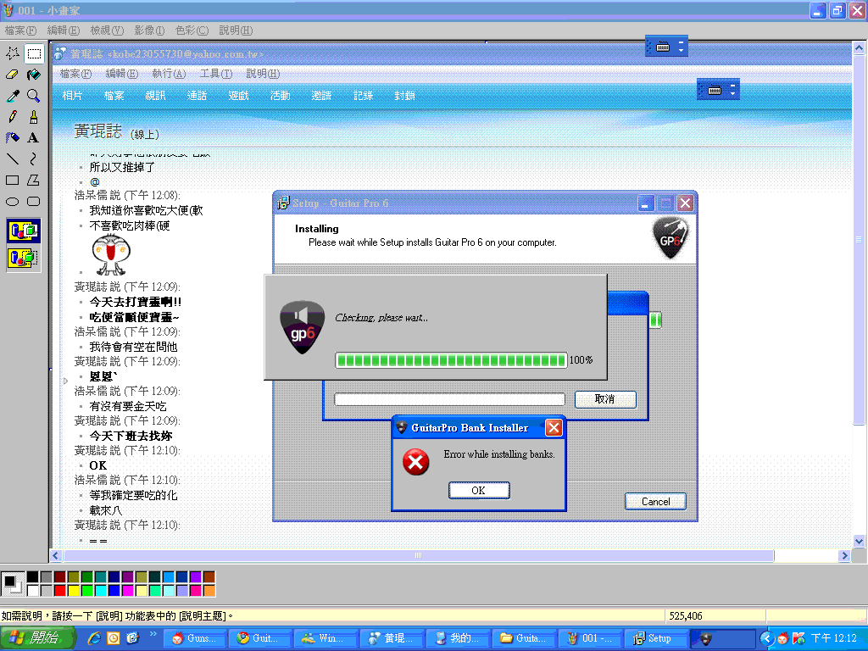Image resolution: width=868 pixels, height=651 pixels.
Task: Open the 說明(H) menu in Paint
Action: click(x=236, y=31)
